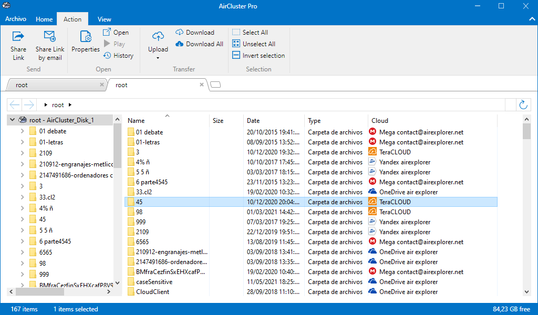538x315 pixels.
Task: Click the Download button
Action: [x=195, y=32]
